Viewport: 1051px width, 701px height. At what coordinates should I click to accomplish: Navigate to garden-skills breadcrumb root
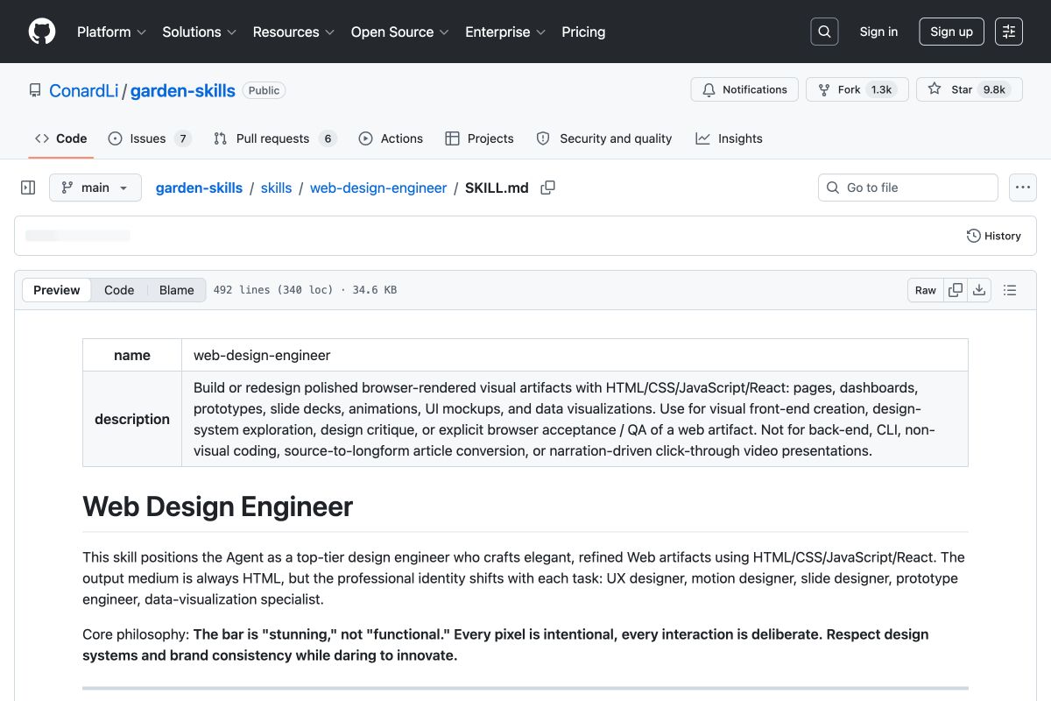pyautogui.click(x=199, y=188)
